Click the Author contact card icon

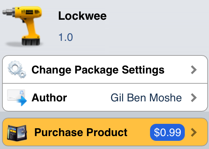coord(17,98)
